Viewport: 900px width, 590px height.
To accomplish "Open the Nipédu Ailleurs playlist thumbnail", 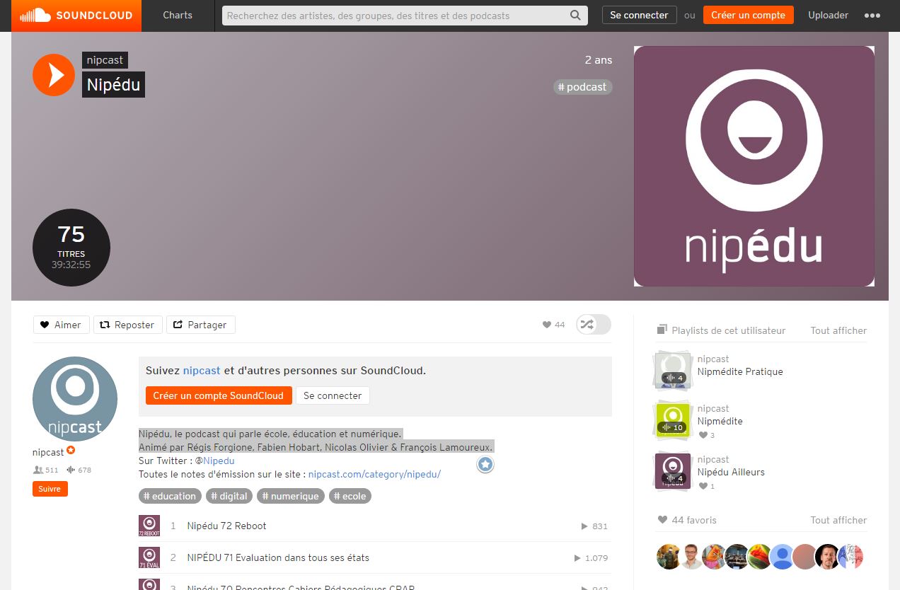I will (672, 471).
